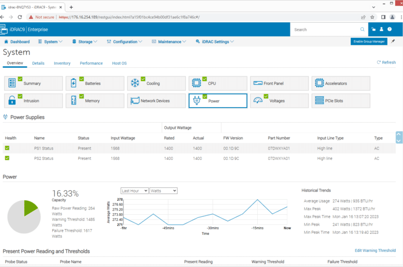Viewport: 403px width, 267px height.
Task: Open the CPU chip icon
Action: coord(196,83)
